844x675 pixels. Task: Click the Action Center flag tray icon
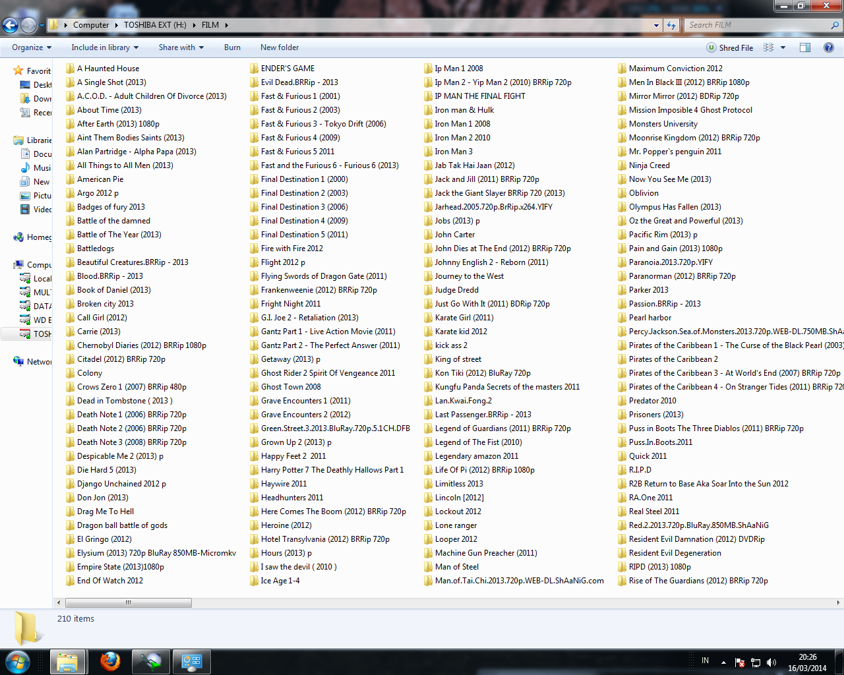[x=740, y=662]
